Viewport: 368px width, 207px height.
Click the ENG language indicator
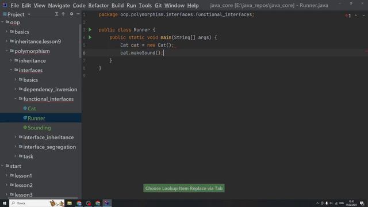point(342,203)
